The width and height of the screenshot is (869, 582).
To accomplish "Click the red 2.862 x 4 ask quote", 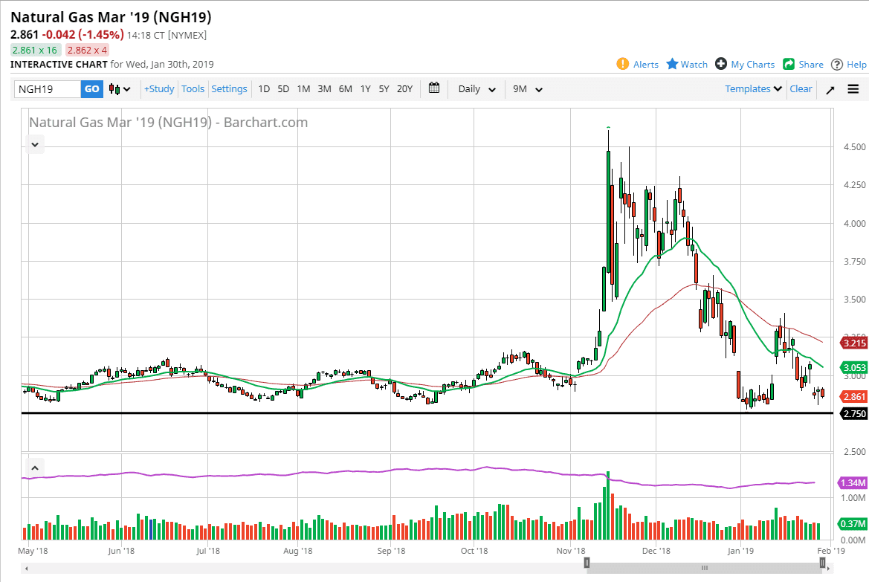I will click(87, 50).
